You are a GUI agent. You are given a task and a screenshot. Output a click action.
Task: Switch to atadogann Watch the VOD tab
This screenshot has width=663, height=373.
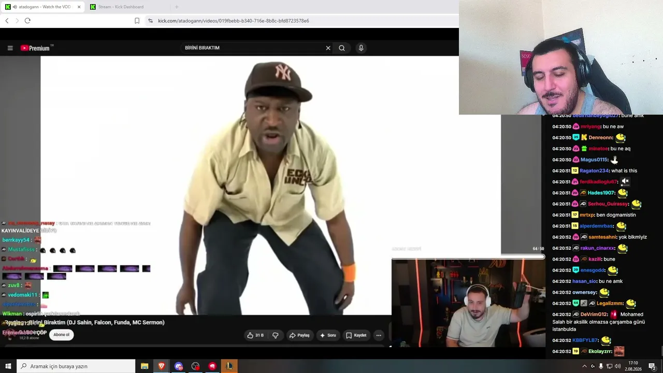click(44, 7)
